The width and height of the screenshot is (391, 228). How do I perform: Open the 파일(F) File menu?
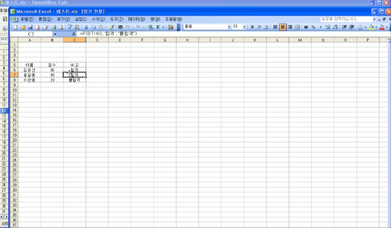point(27,19)
